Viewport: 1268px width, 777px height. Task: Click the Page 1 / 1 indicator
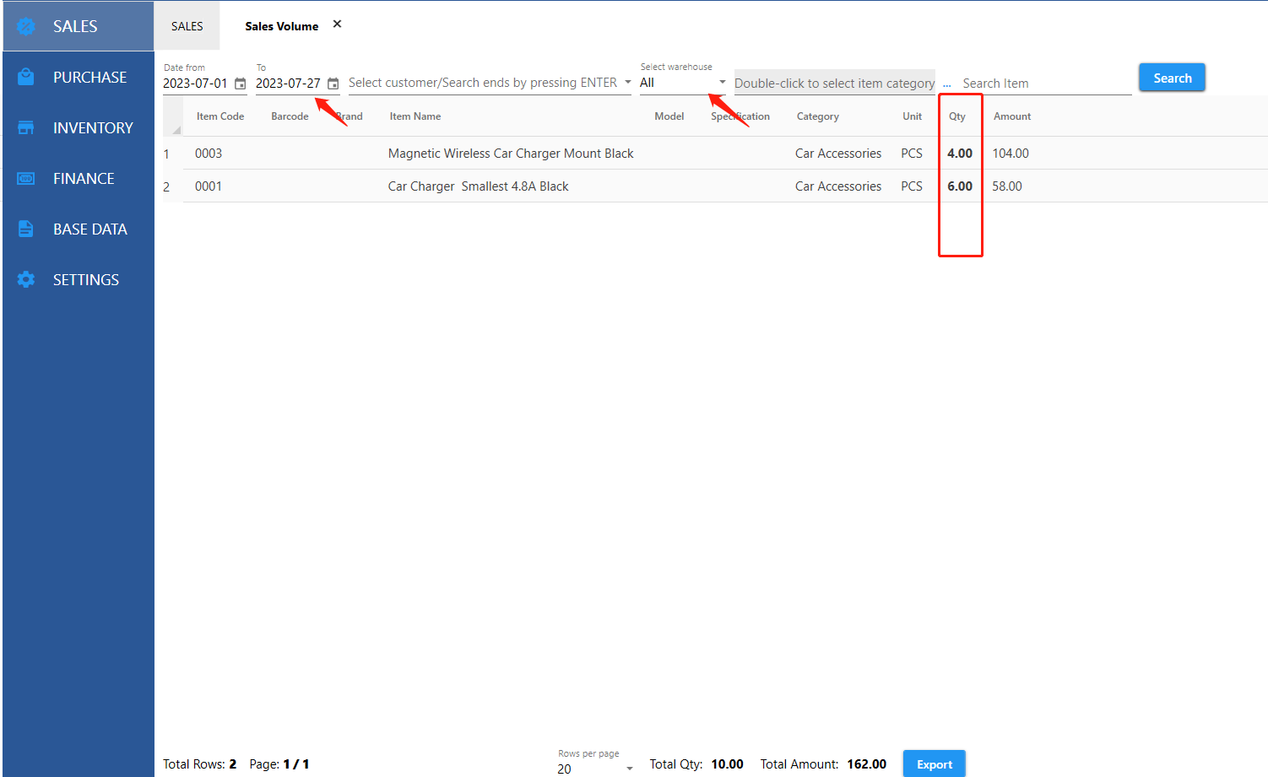279,764
